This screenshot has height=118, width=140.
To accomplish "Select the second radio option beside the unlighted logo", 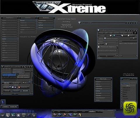I will 18,77.
